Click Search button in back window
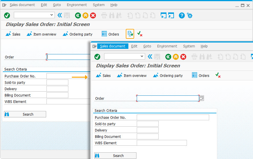 tap(25, 114)
